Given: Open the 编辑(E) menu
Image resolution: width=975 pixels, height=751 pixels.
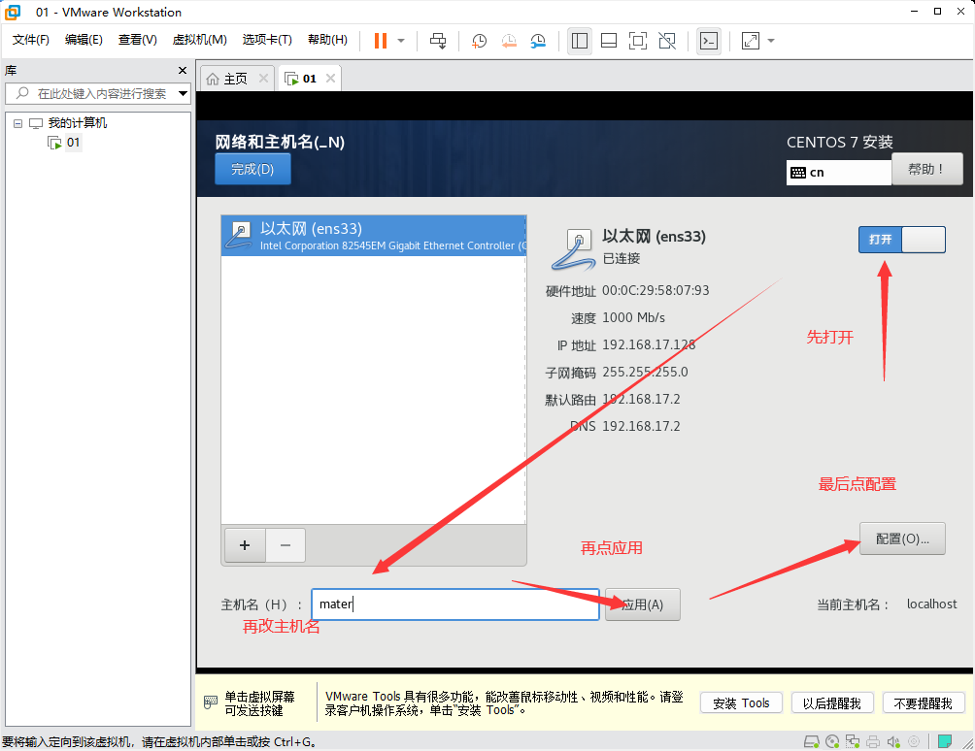Looking at the screenshot, I should point(84,40).
